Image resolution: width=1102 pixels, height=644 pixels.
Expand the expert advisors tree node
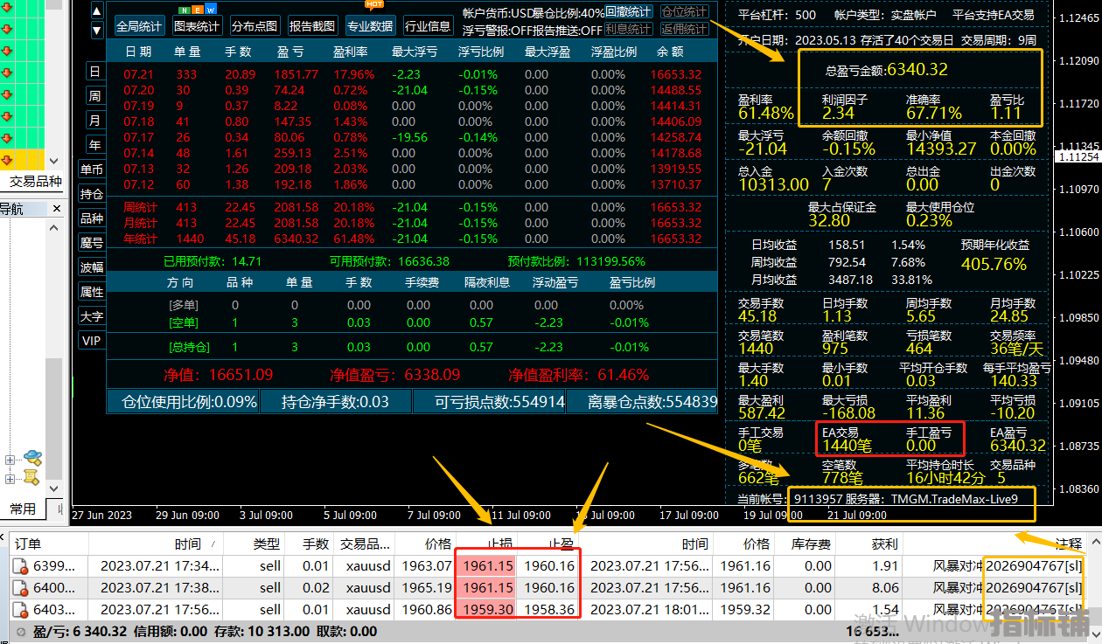(x=10, y=460)
